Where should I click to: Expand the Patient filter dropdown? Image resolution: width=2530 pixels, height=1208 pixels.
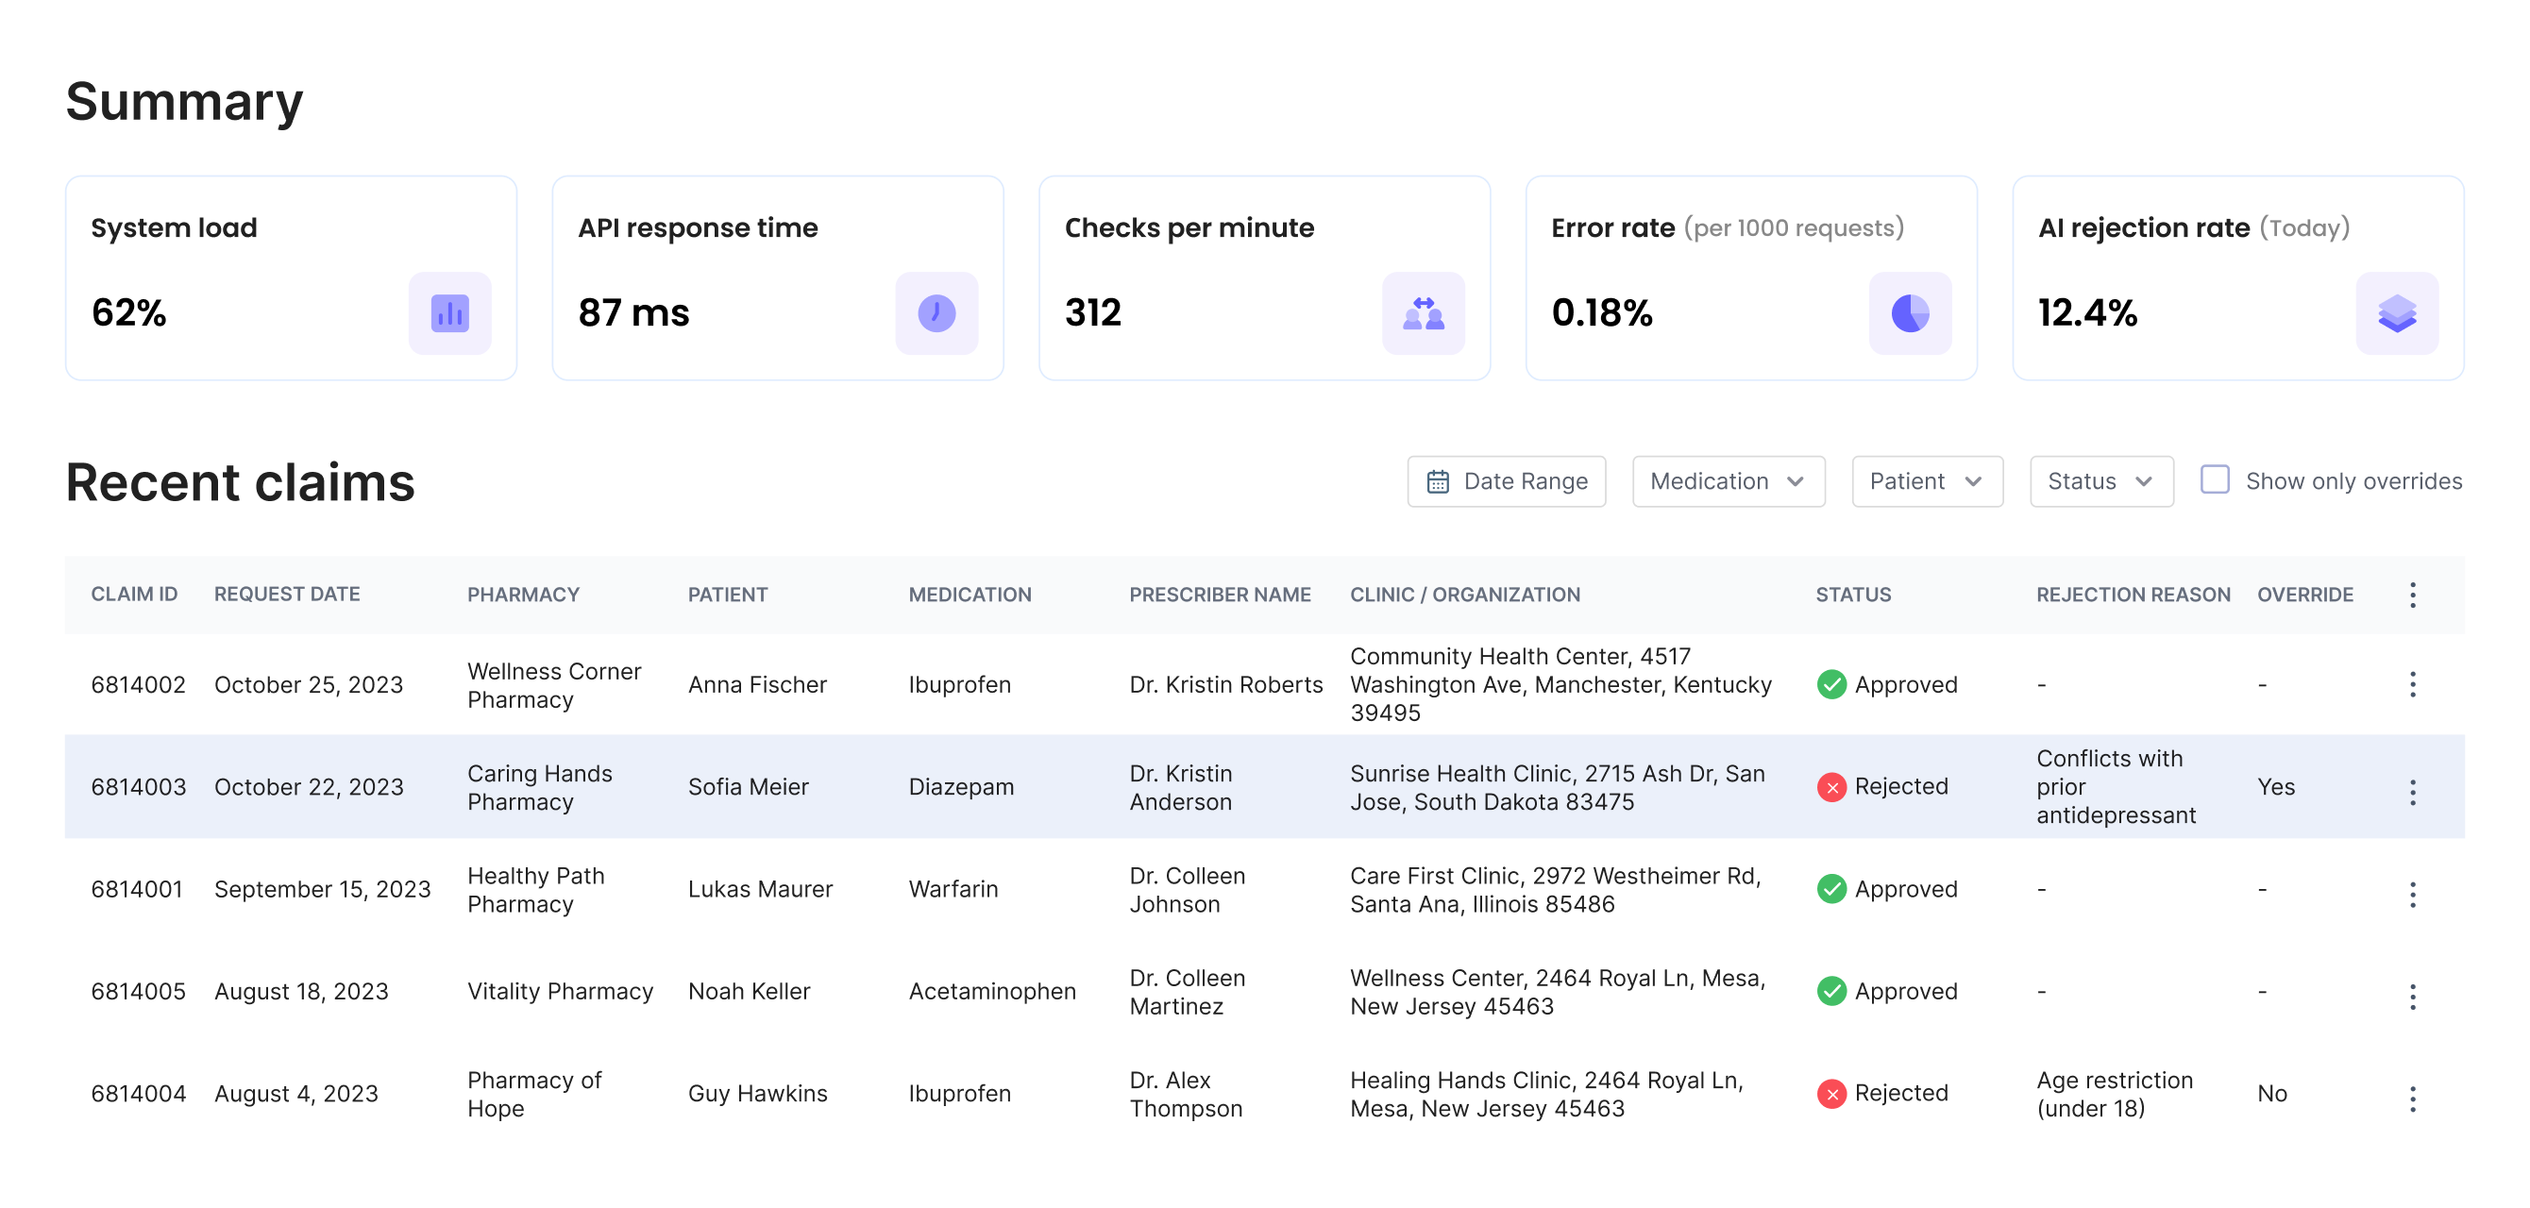coord(1926,481)
